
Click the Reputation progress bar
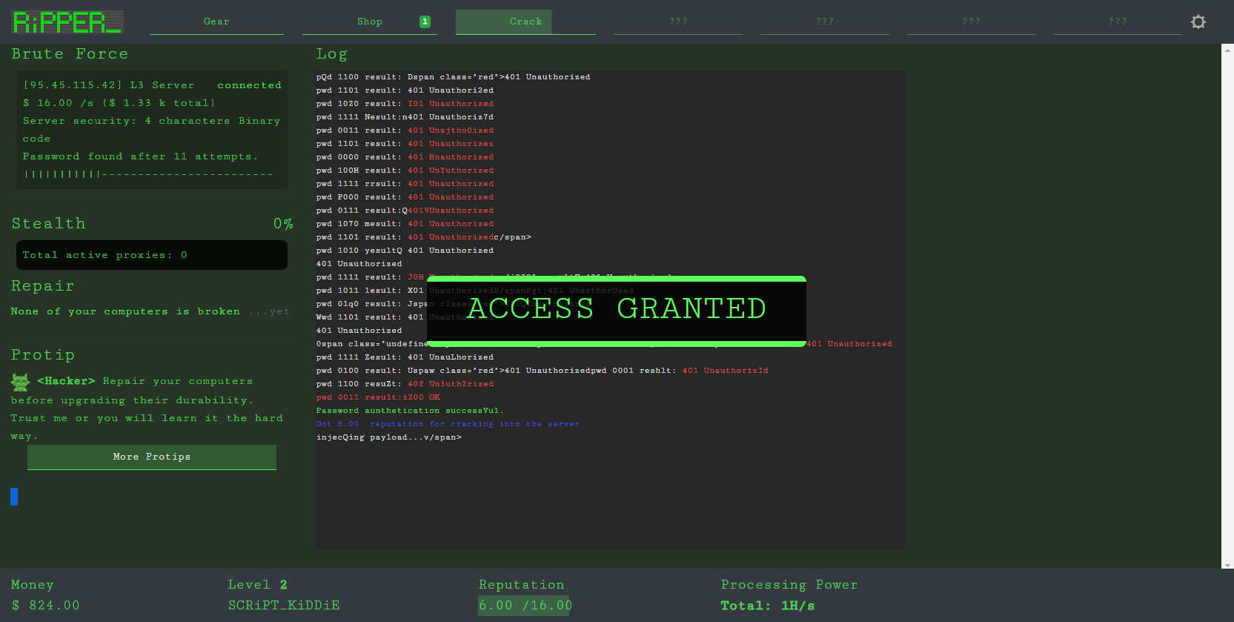click(524, 605)
